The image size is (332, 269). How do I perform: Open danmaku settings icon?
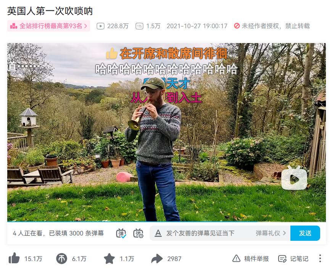point(138,233)
